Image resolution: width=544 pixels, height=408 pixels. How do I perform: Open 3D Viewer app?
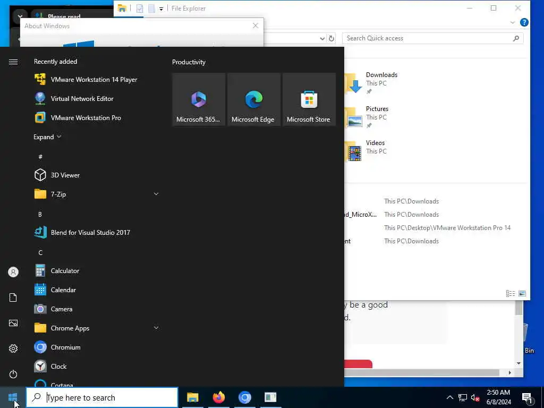(65, 175)
